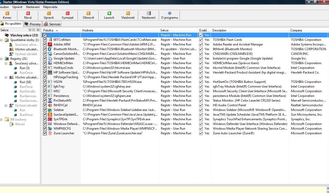Click the Vlastnosti properties toolbar icon
This screenshot has height=193, width=329.
[128, 13]
